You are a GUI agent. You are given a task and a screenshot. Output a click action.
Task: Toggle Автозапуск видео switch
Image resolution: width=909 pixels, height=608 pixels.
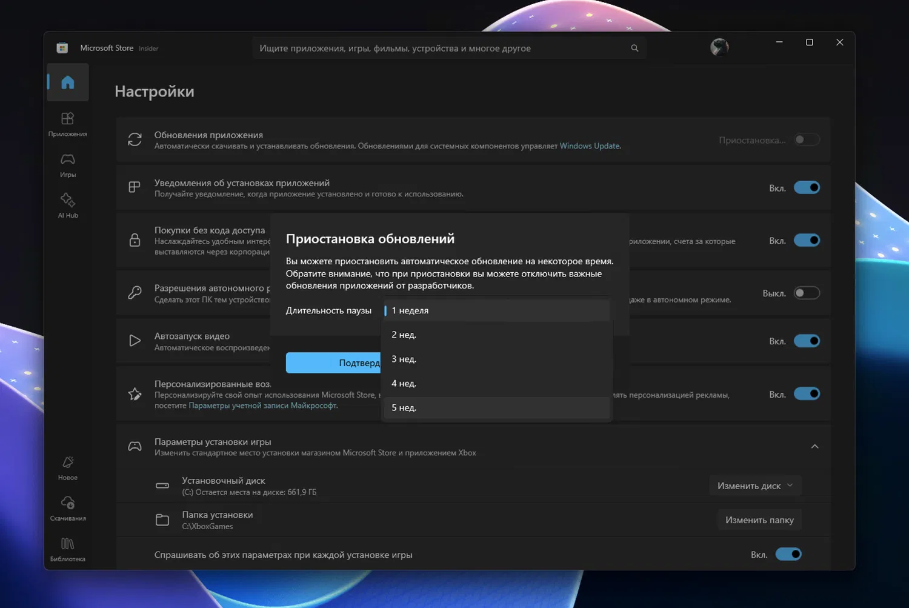(807, 341)
